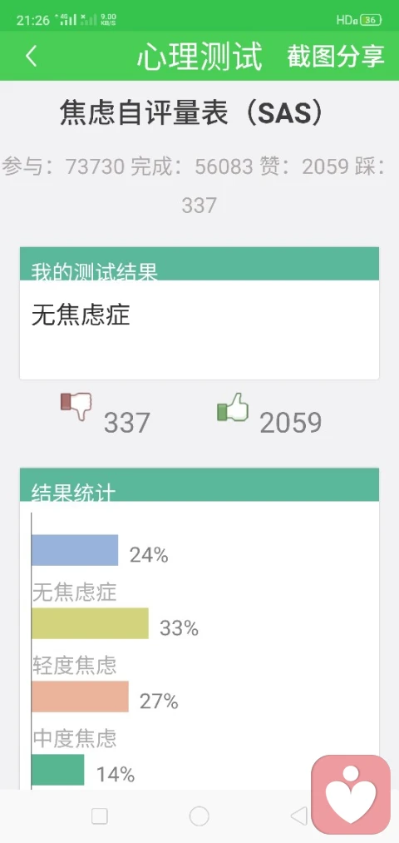399x843 pixels.
Task: Tap the dislike count 337
Action: coord(126,423)
